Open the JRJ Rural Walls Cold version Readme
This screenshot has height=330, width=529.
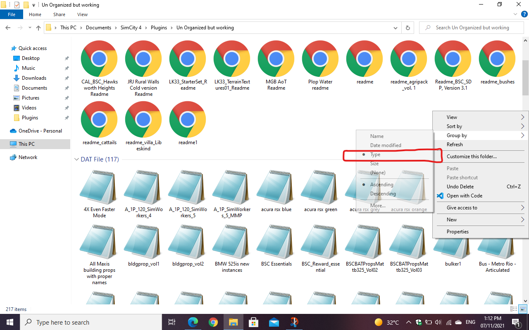[x=143, y=68]
